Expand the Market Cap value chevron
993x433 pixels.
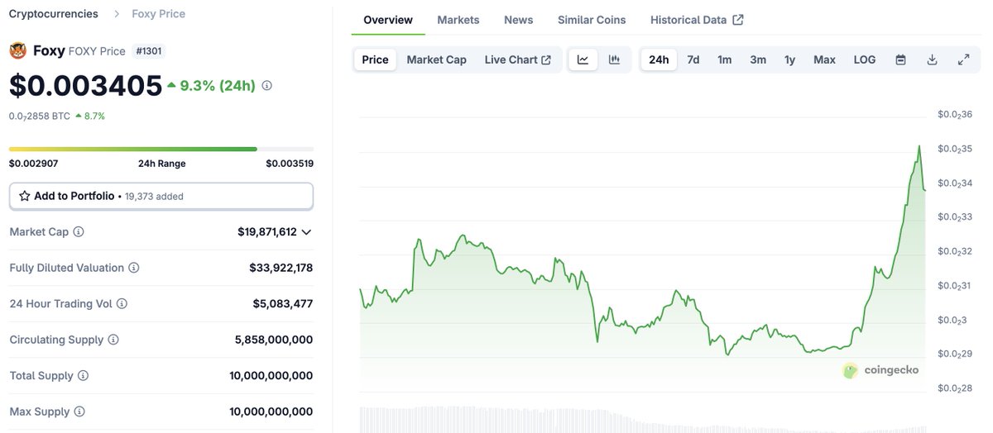coord(306,232)
